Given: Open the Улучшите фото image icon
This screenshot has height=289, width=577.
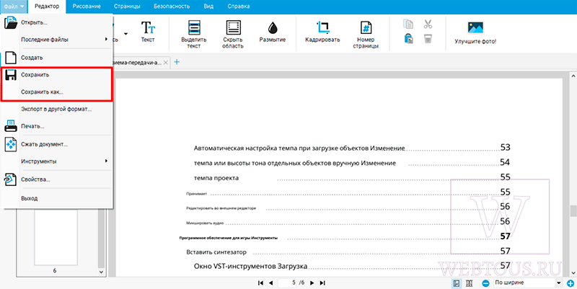Looking at the screenshot, I should [x=475, y=28].
